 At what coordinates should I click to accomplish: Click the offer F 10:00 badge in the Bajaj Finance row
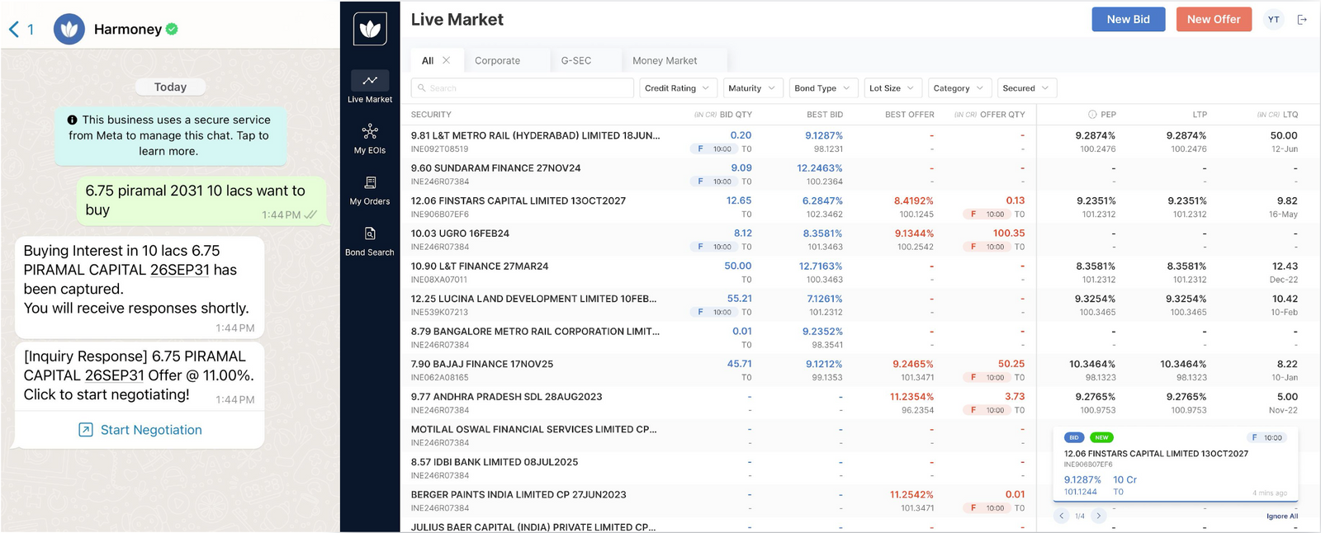point(986,378)
